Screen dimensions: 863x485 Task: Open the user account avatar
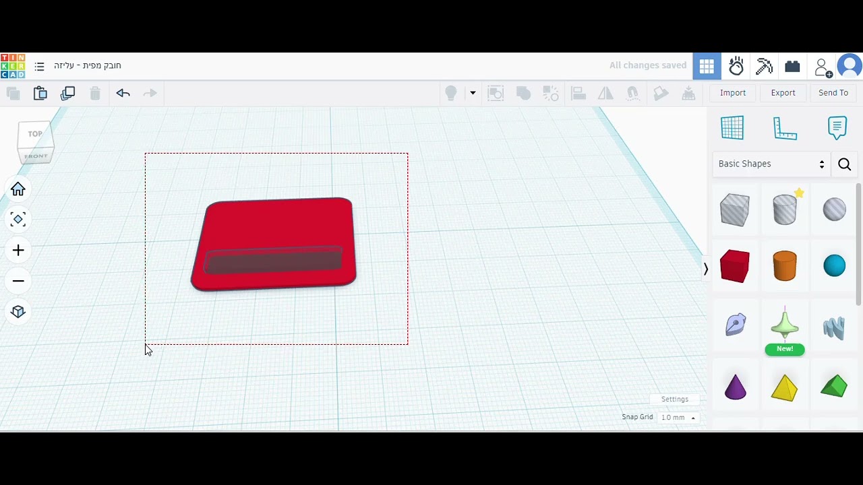(x=850, y=67)
